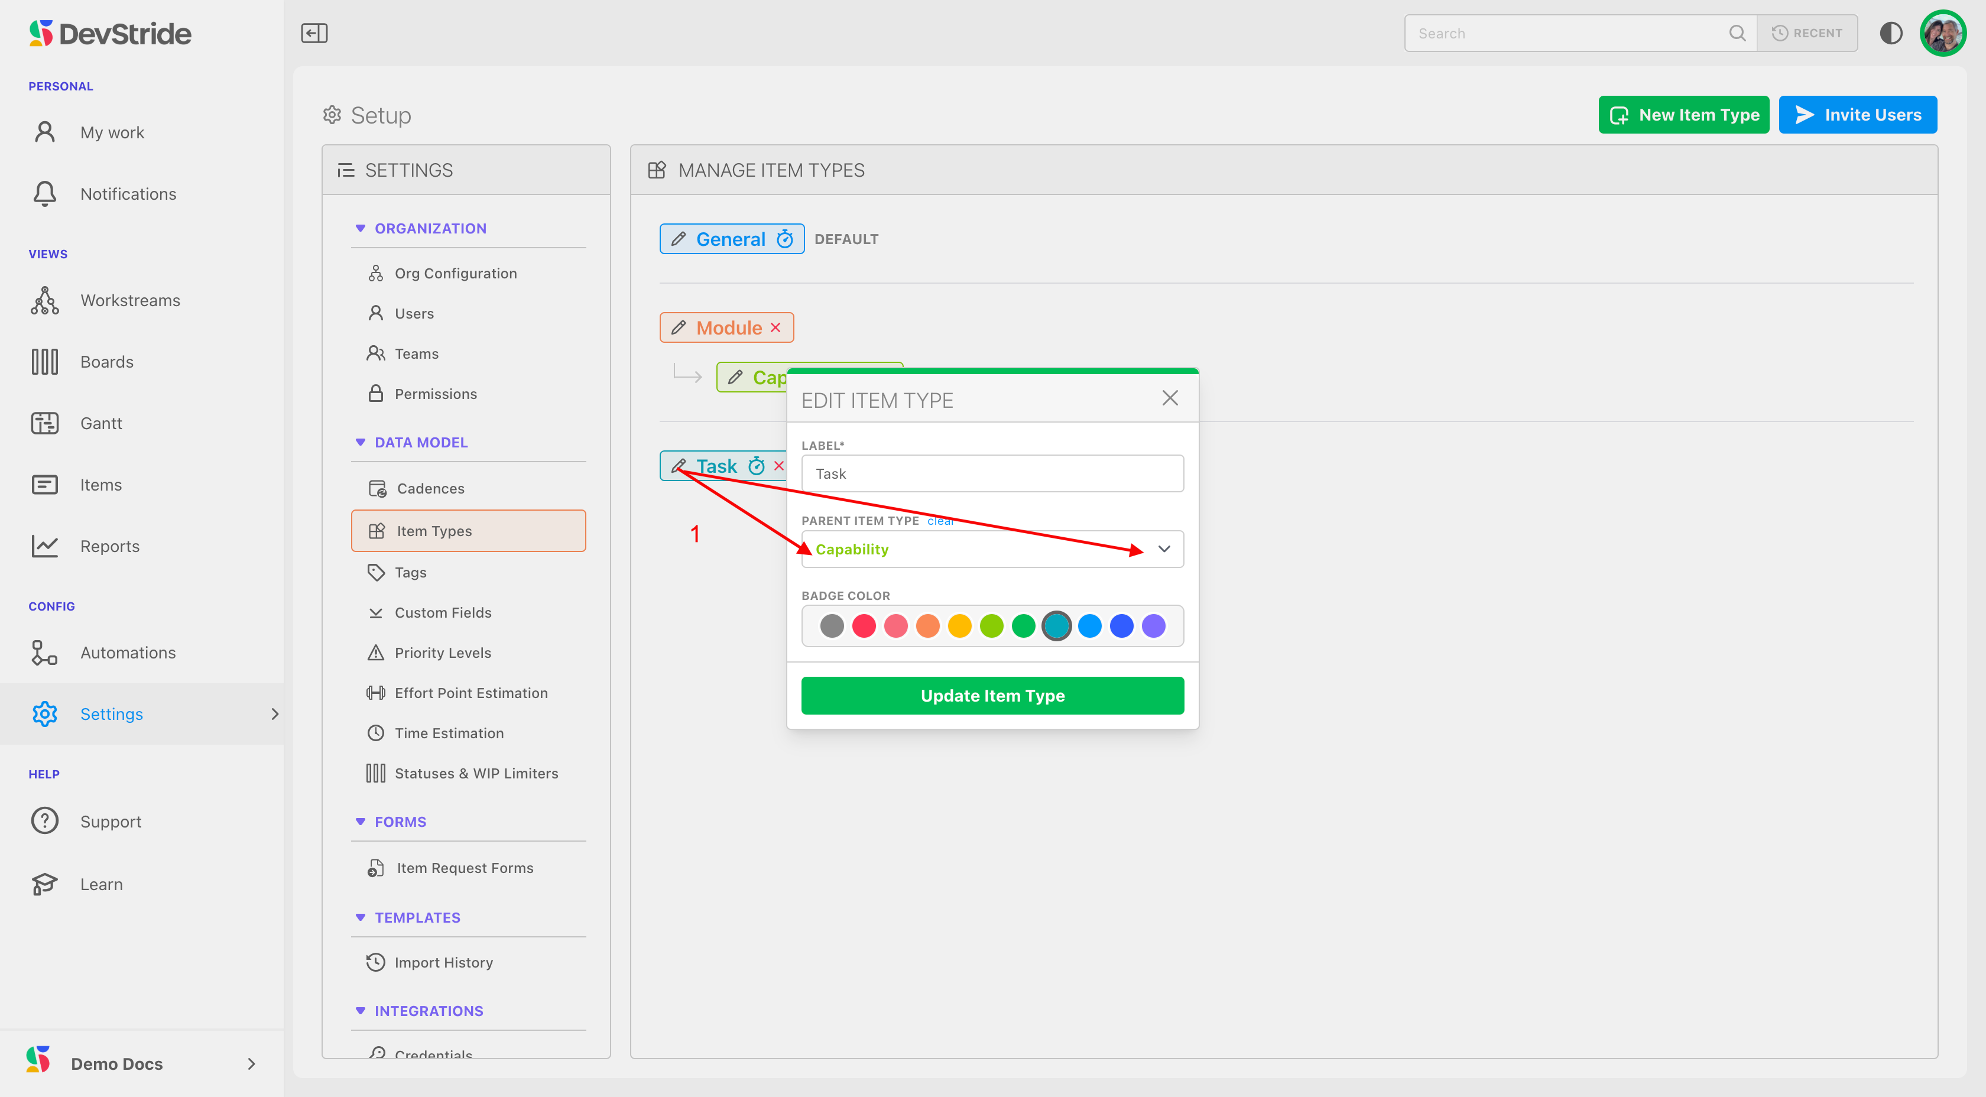Open Workstreams view from sidebar
The width and height of the screenshot is (1986, 1097).
129,301
